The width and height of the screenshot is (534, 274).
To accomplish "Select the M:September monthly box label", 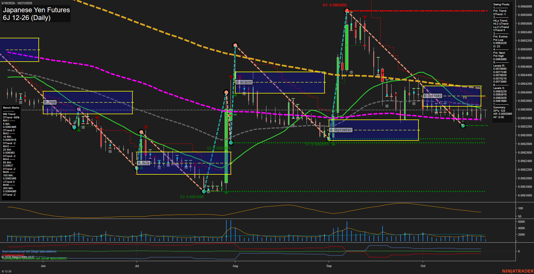I will click(340, 130).
